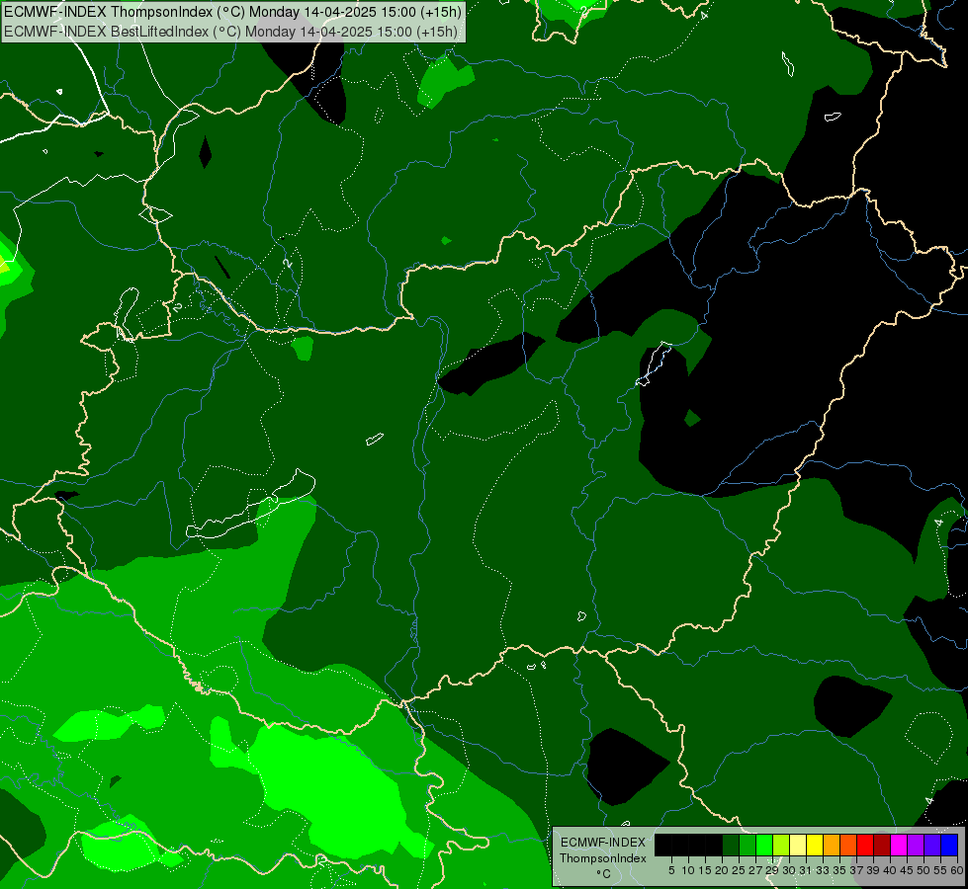Click the medium green 25–27 legend swatch
Screen dimensions: 968x889
(748, 845)
